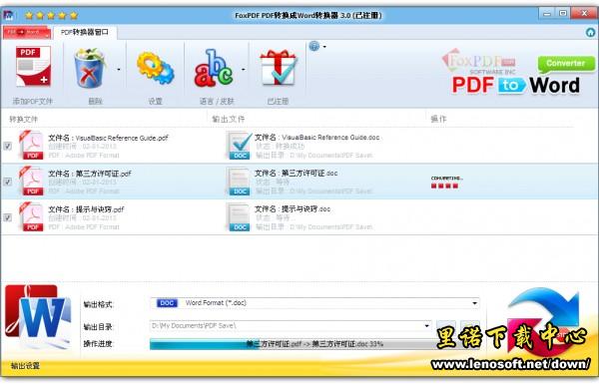The width and height of the screenshot is (599, 384).
Task: Open settings via the gears icon
Action: [x=155, y=69]
